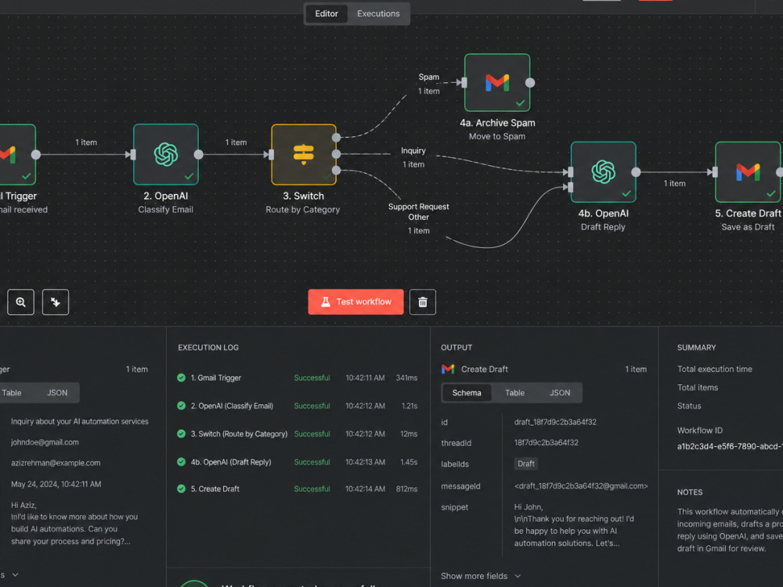Click the johndoe@gmail.com sender value
This screenshot has height=587, width=783.
tap(45, 442)
